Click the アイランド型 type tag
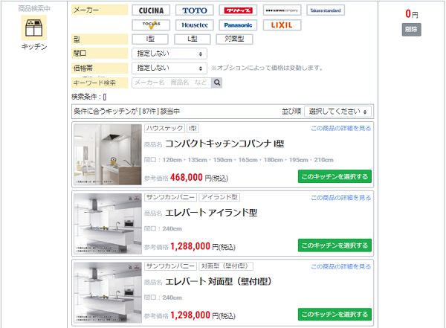Viewport: 446px width, 328px height. 219,197
